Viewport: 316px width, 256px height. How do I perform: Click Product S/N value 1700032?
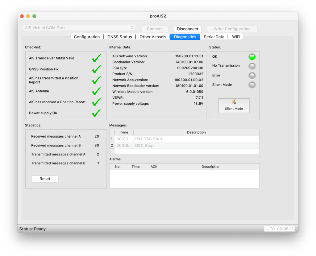[196, 74]
